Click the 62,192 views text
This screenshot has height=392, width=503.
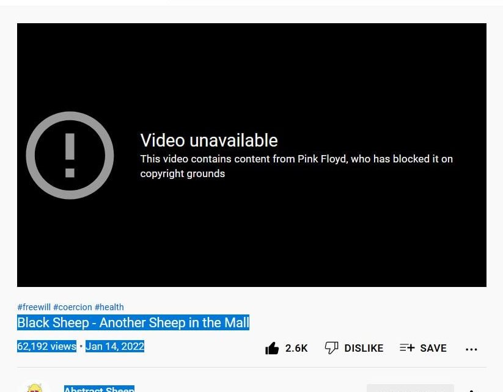point(46,346)
